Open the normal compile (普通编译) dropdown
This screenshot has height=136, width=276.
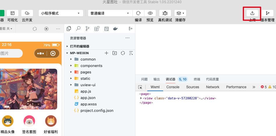tap(110, 13)
